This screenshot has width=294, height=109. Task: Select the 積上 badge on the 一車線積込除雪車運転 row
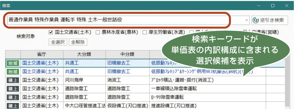[13, 89]
